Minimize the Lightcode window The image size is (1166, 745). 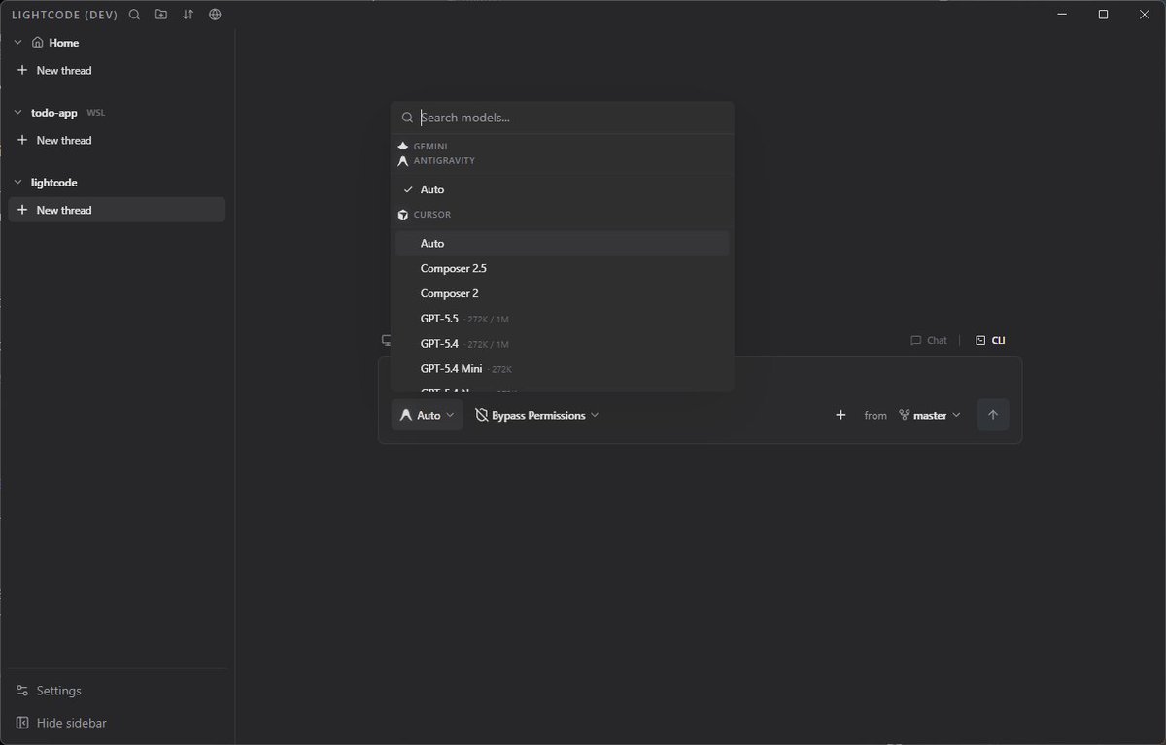(1060, 15)
